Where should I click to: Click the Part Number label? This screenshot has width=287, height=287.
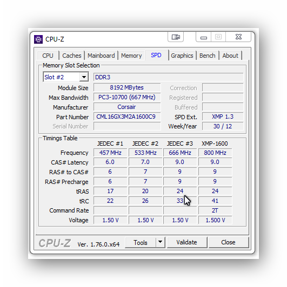[72, 117]
